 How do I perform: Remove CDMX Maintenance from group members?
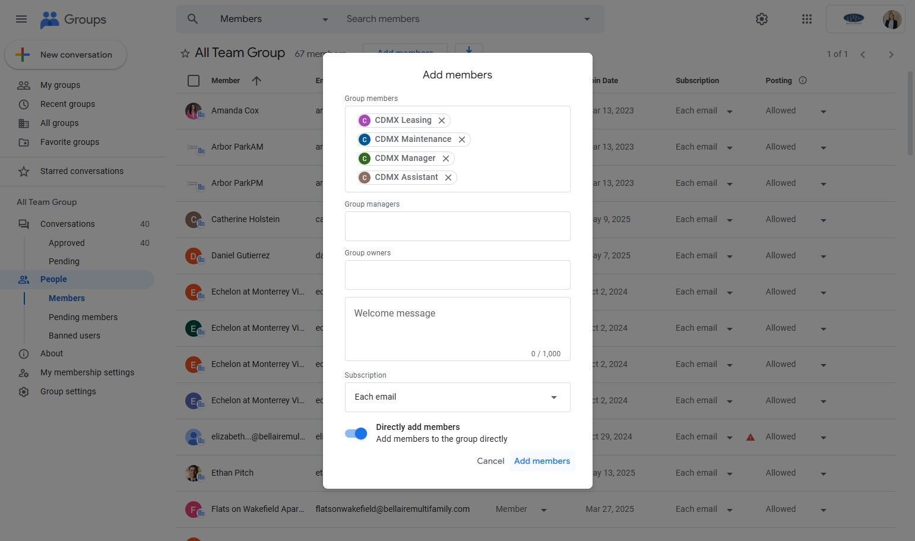pos(461,140)
